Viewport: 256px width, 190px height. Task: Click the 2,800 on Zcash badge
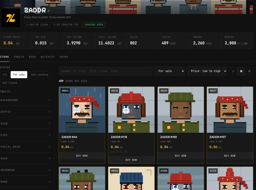37,25
